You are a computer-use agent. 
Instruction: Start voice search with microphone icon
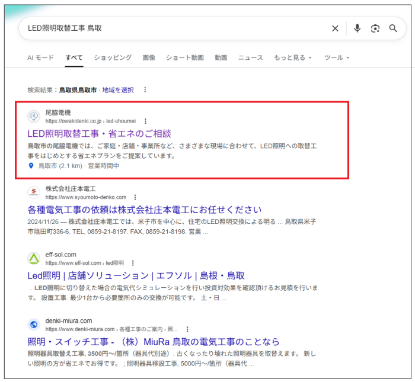pyautogui.click(x=357, y=28)
